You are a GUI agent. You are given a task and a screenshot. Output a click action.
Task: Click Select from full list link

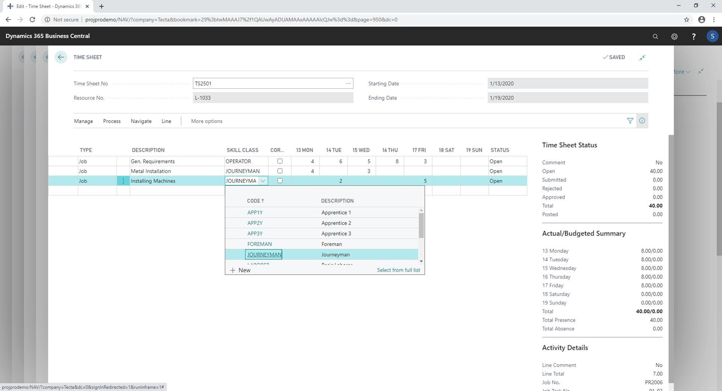pyautogui.click(x=398, y=270)
